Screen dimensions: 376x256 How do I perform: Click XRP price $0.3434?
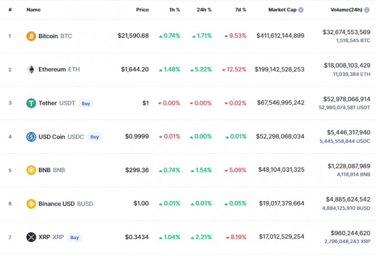tap(137, 237)
